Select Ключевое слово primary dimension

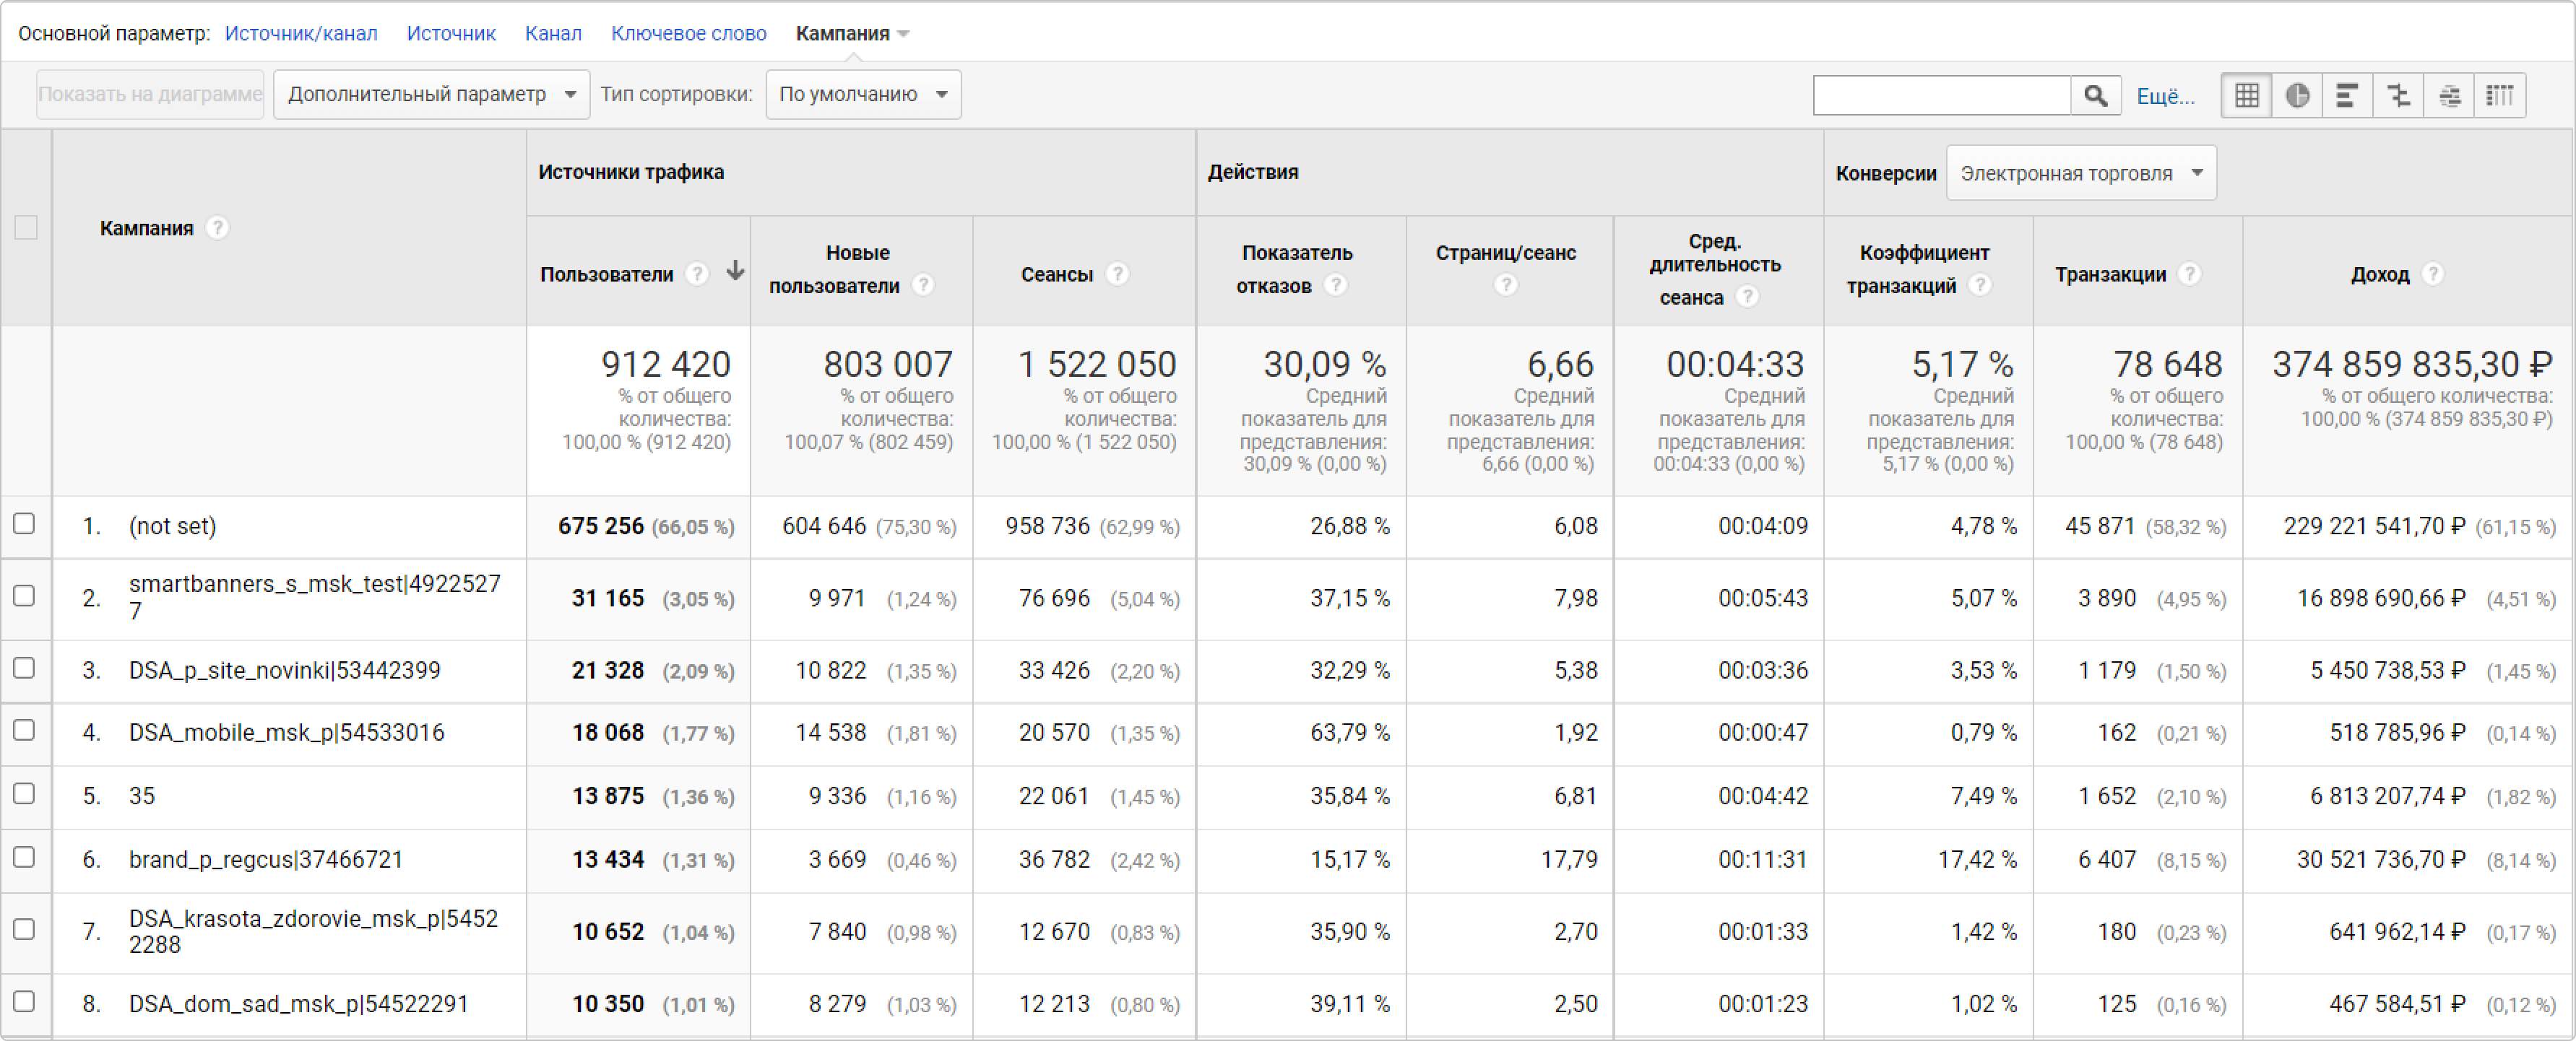(688, 33)
